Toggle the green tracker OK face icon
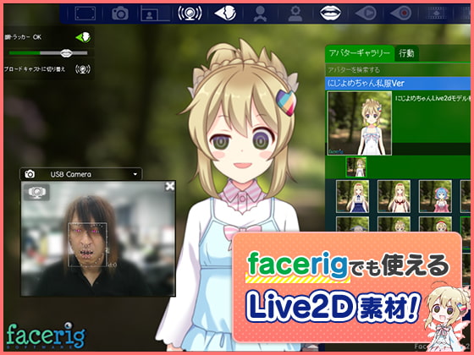This screenshot has width=474, height=355. coord(83,37)
